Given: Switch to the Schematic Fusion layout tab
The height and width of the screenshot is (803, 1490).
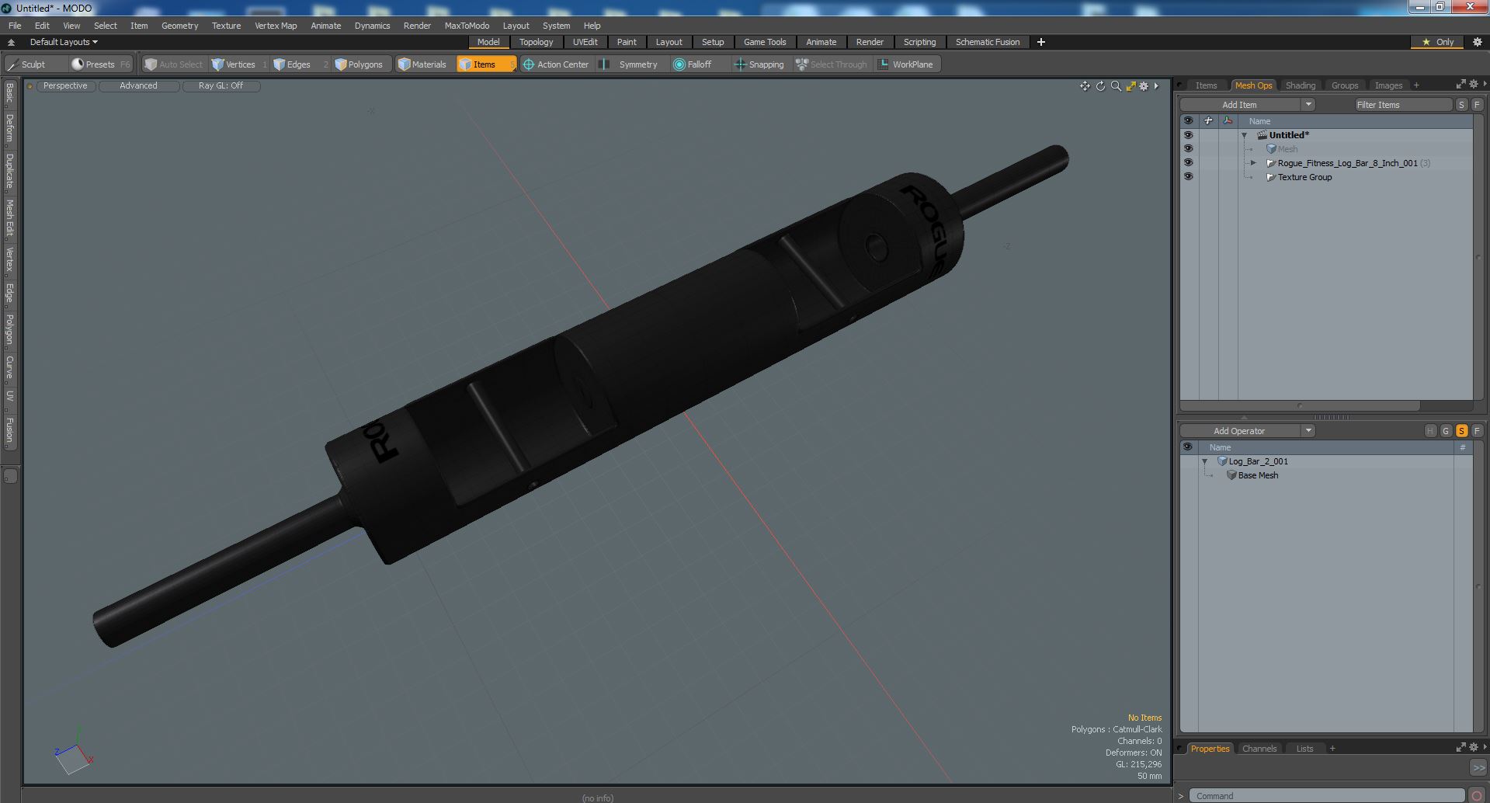Looking at the screenshot, I should coord(987,42).
